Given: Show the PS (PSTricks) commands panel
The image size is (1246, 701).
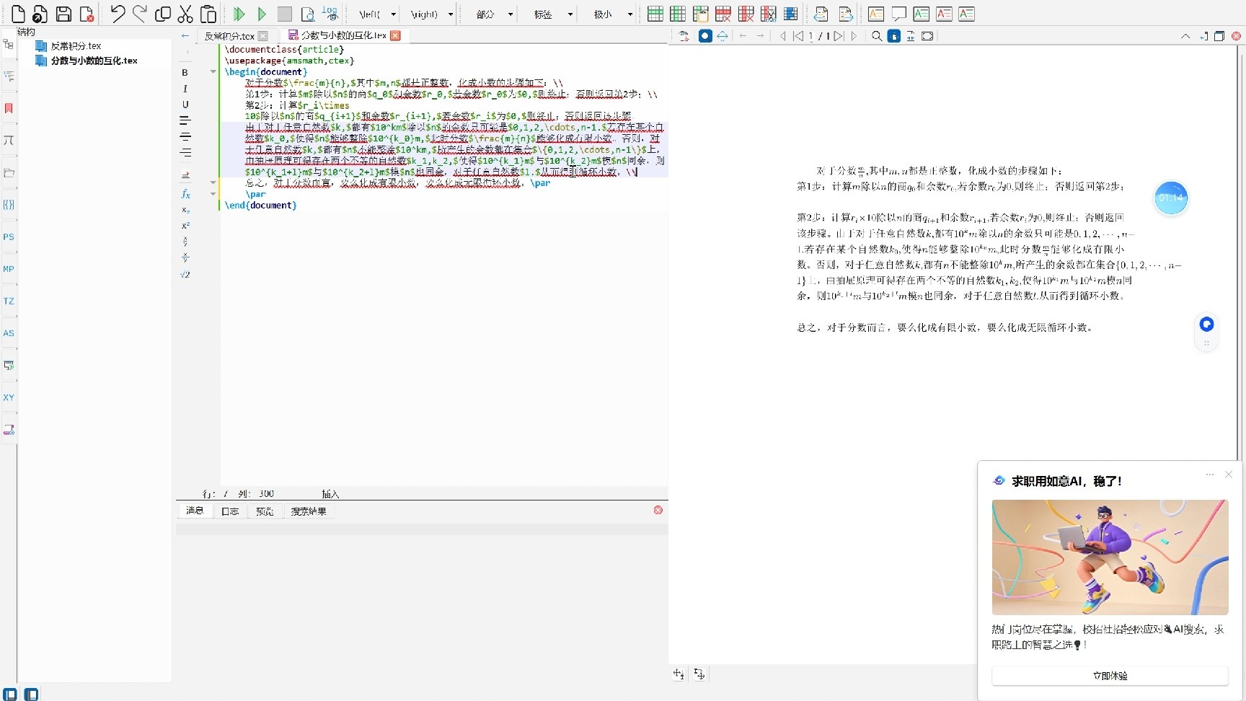Looking at the screenshot, I should pos(9,237).
